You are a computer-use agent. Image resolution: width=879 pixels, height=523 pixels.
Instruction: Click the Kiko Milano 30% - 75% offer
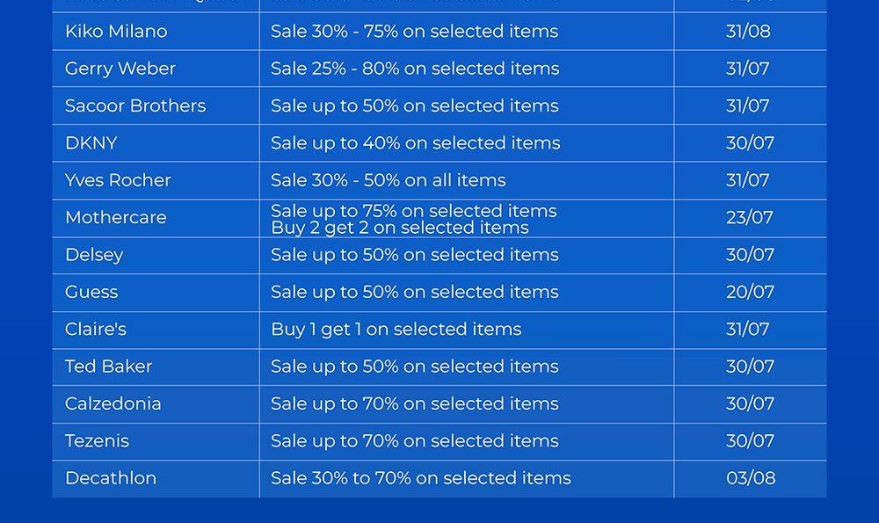tap(414, 32)
